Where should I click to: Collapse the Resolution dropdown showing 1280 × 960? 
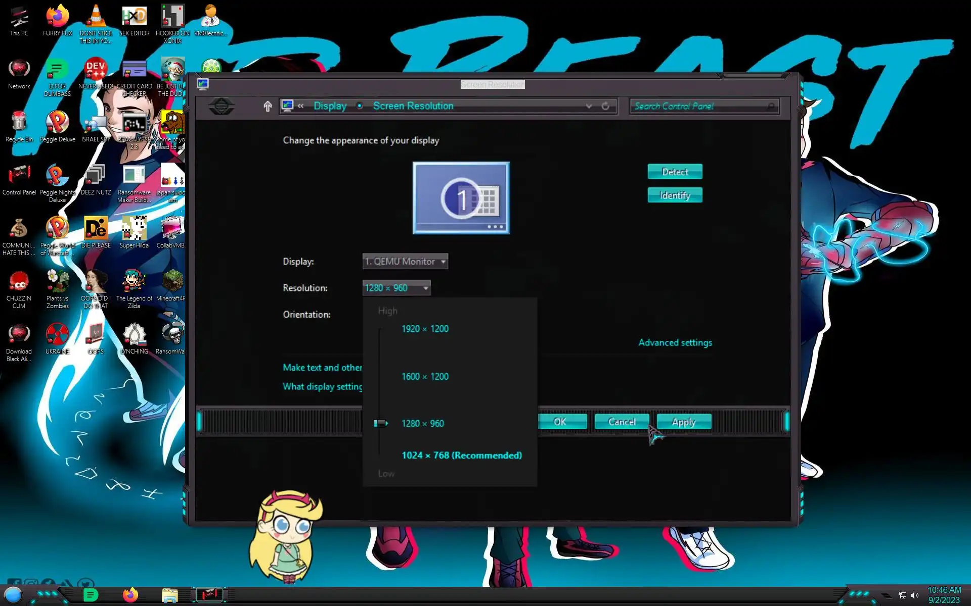coord(396,288)
